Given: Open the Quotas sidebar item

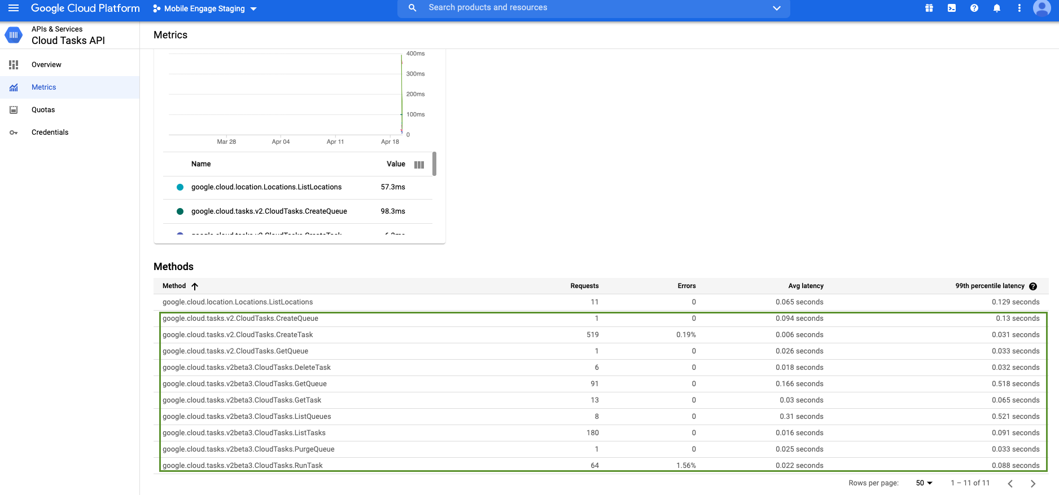Looking at the screenshot, I should click(x=69, y=110).
